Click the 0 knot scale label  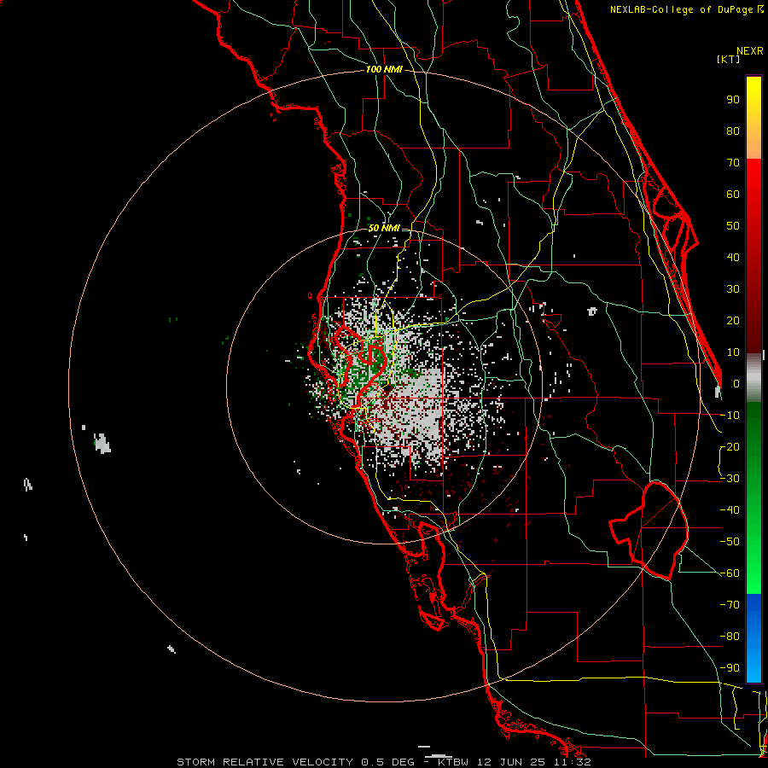tap(736, 383)
